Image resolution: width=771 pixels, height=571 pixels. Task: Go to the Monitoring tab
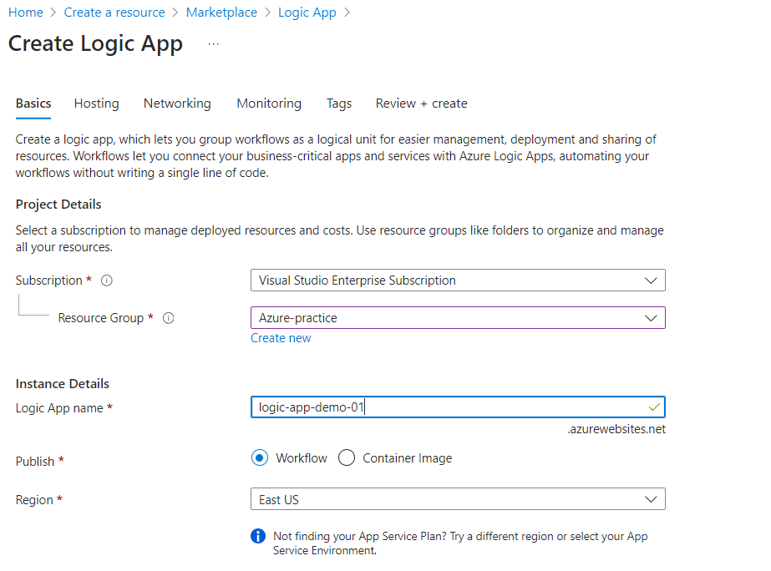pyautogui.click(x=269, y=104)
